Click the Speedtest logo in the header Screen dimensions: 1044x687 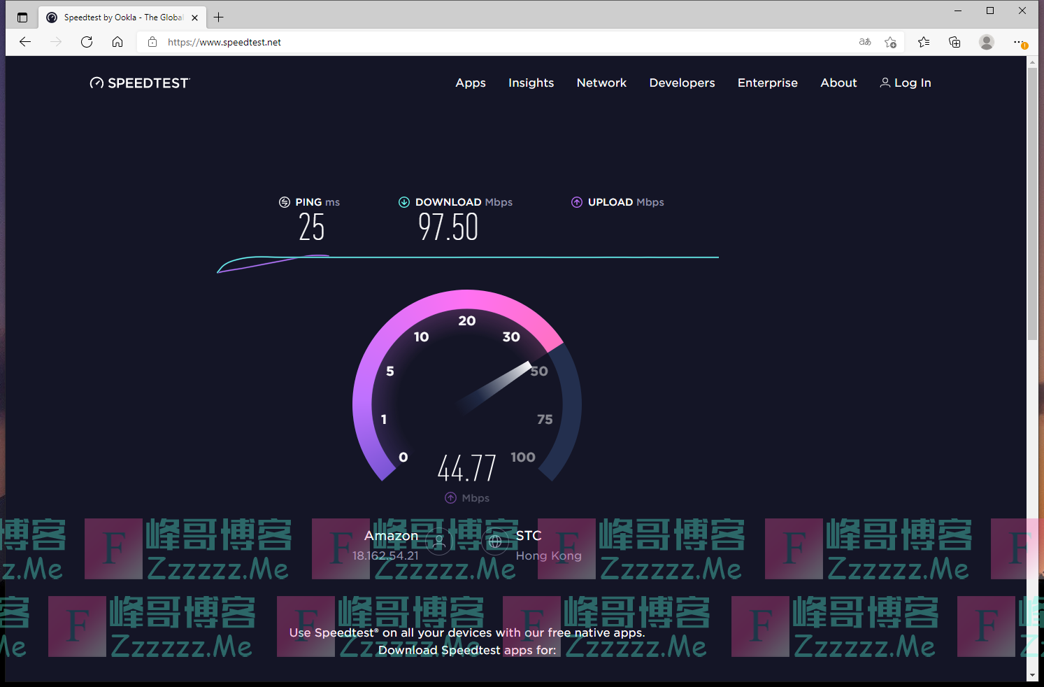140,83
